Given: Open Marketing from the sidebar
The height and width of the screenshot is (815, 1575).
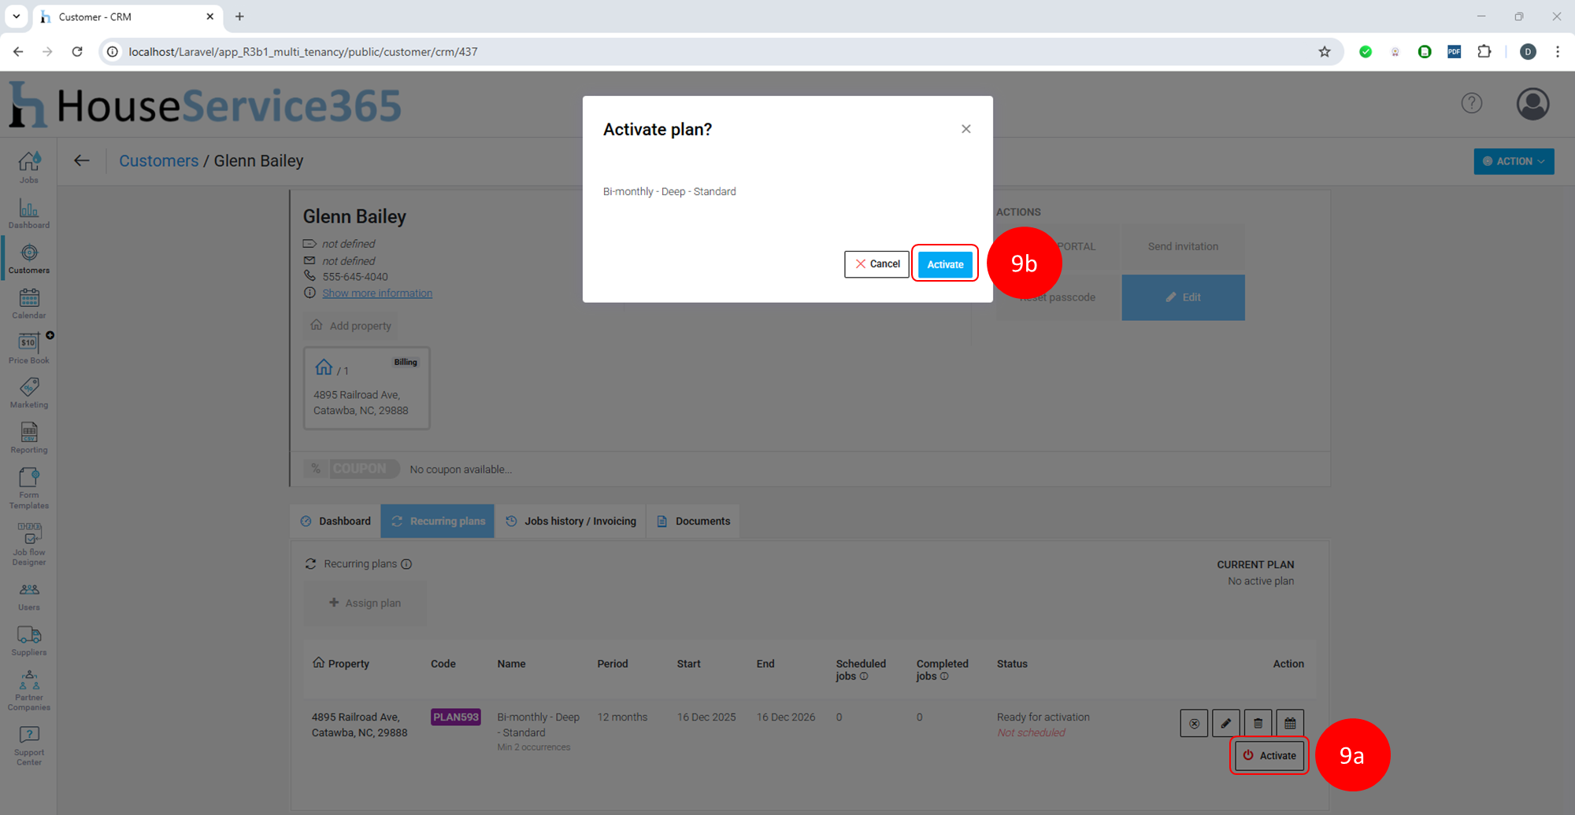Looking at the screenshot, I should point(29,393).
